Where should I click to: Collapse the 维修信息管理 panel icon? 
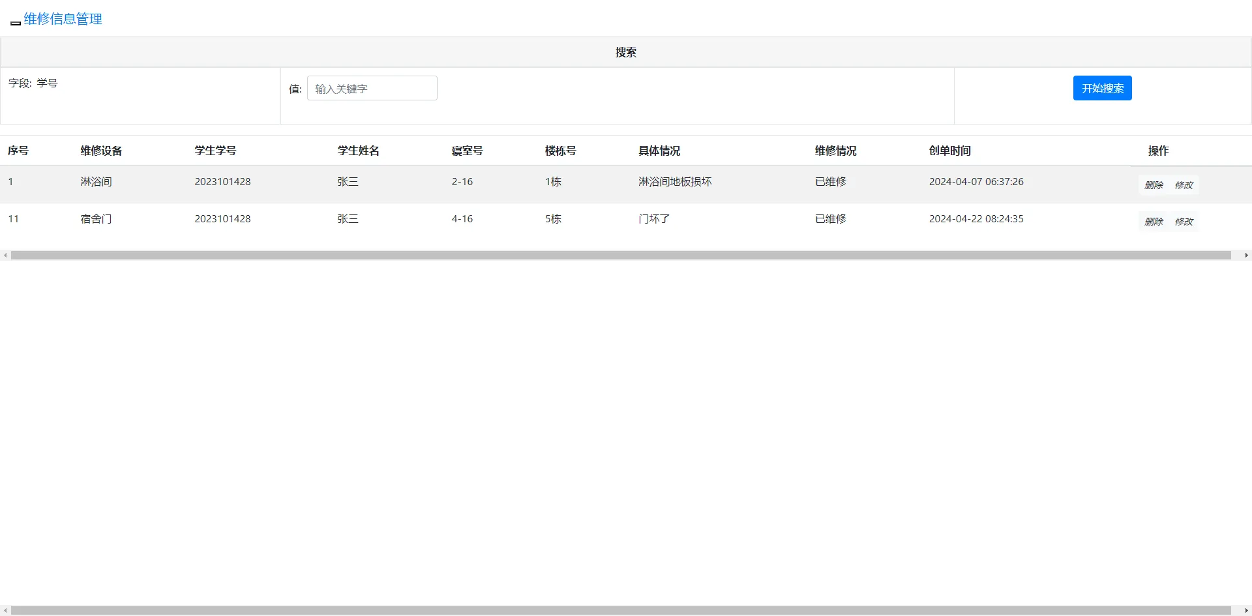click(x=16, y=23)
